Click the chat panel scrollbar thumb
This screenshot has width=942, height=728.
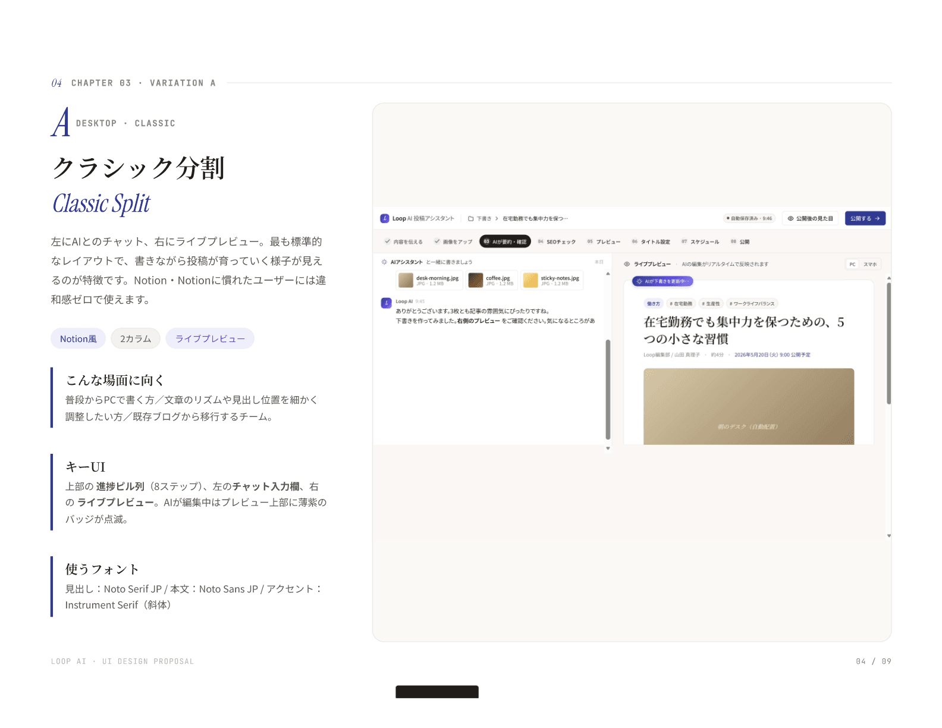tap(608, 388)
